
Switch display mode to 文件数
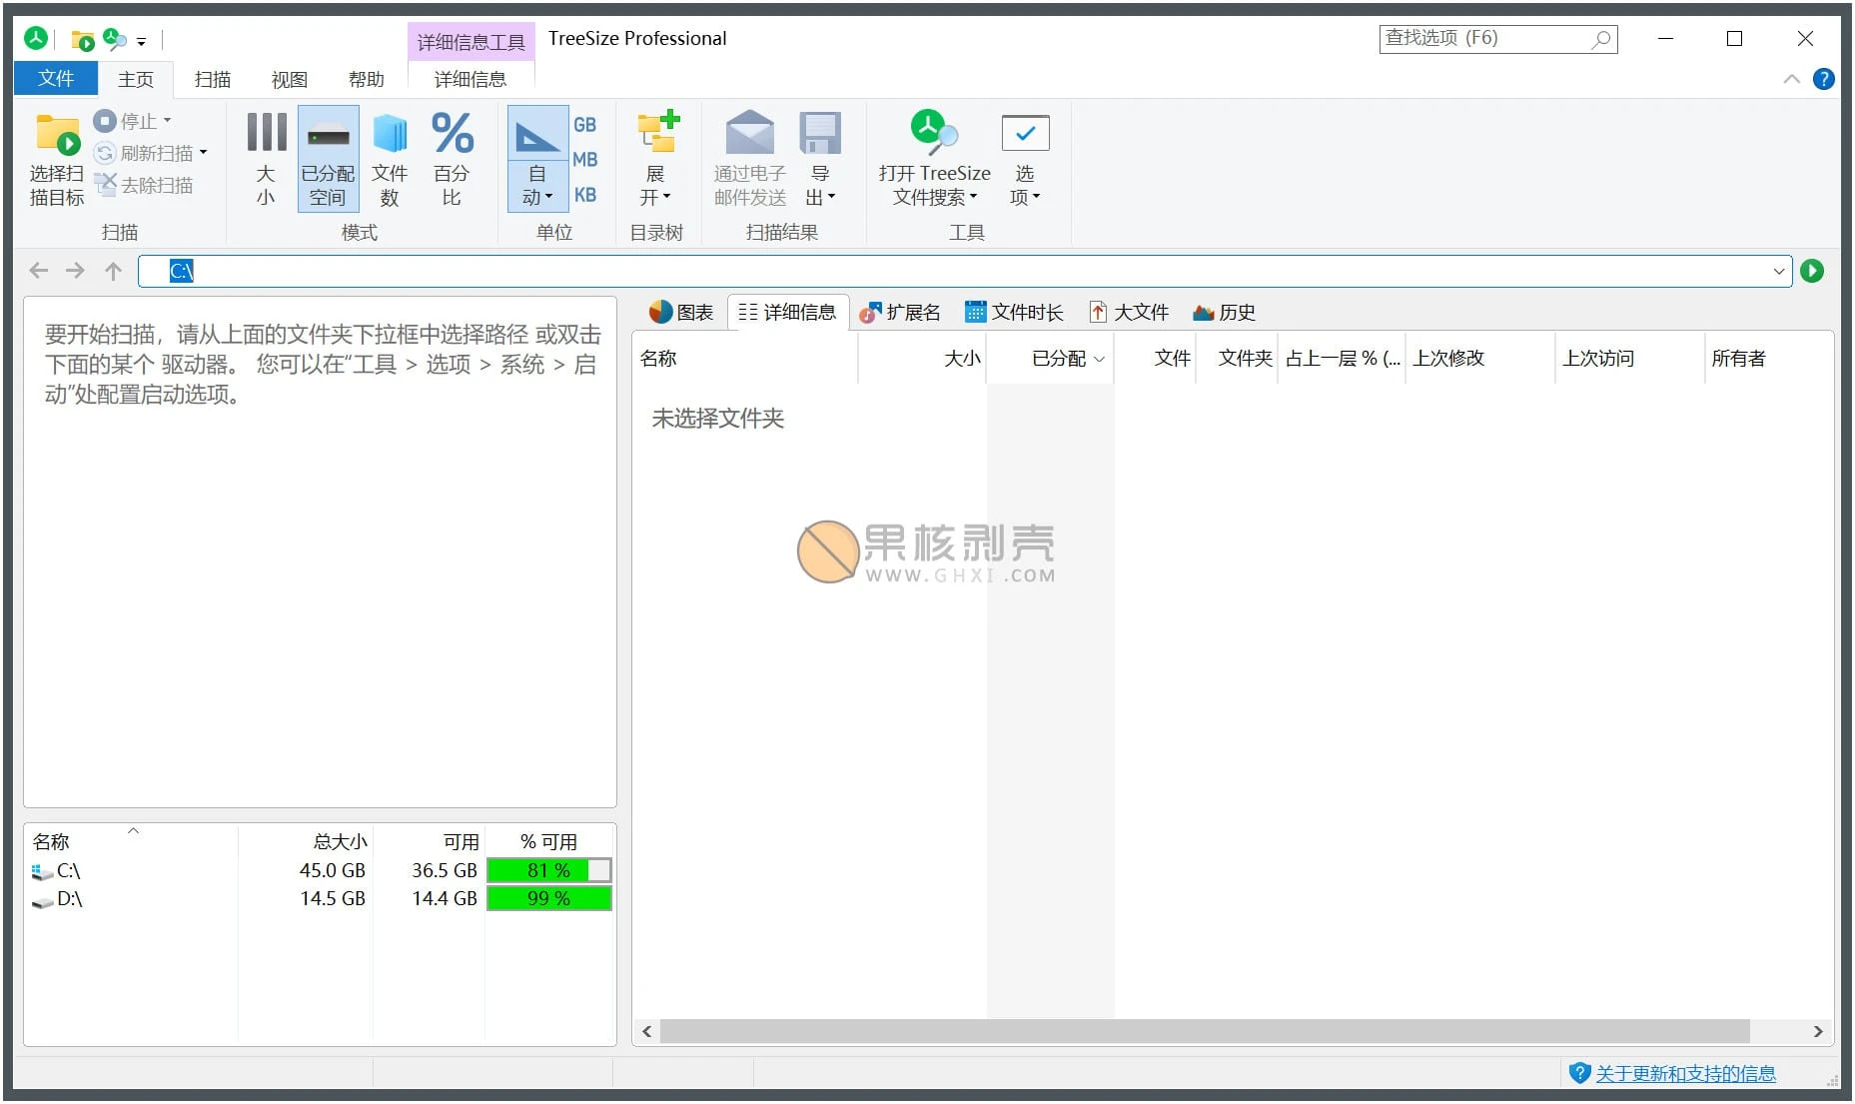coord(390,158)
